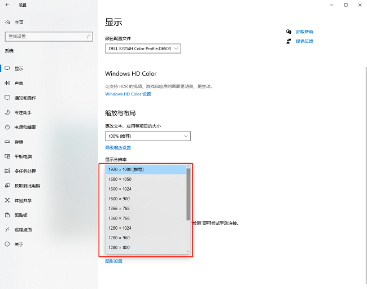The width and height of the screenshot is (367, 289).
Task: Select the 声音 sound icon in the sidebar
Action: [7, 83]
